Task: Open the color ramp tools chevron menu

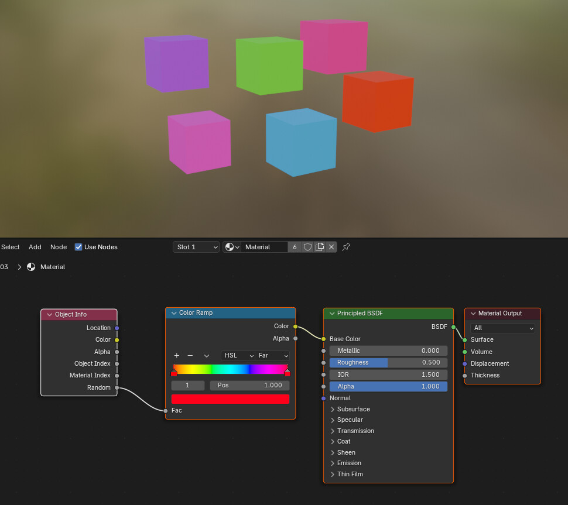Action: (207, 356)
